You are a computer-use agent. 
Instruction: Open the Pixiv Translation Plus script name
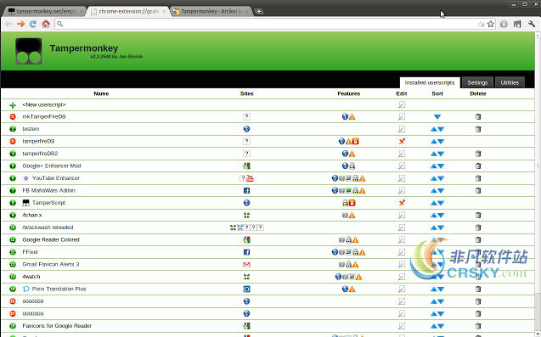click(59, 289)
